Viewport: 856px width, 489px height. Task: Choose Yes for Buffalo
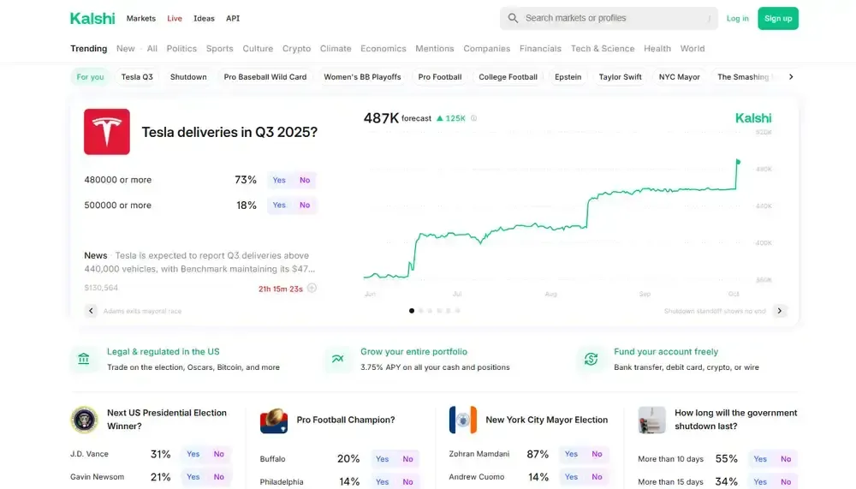[382, 459]
